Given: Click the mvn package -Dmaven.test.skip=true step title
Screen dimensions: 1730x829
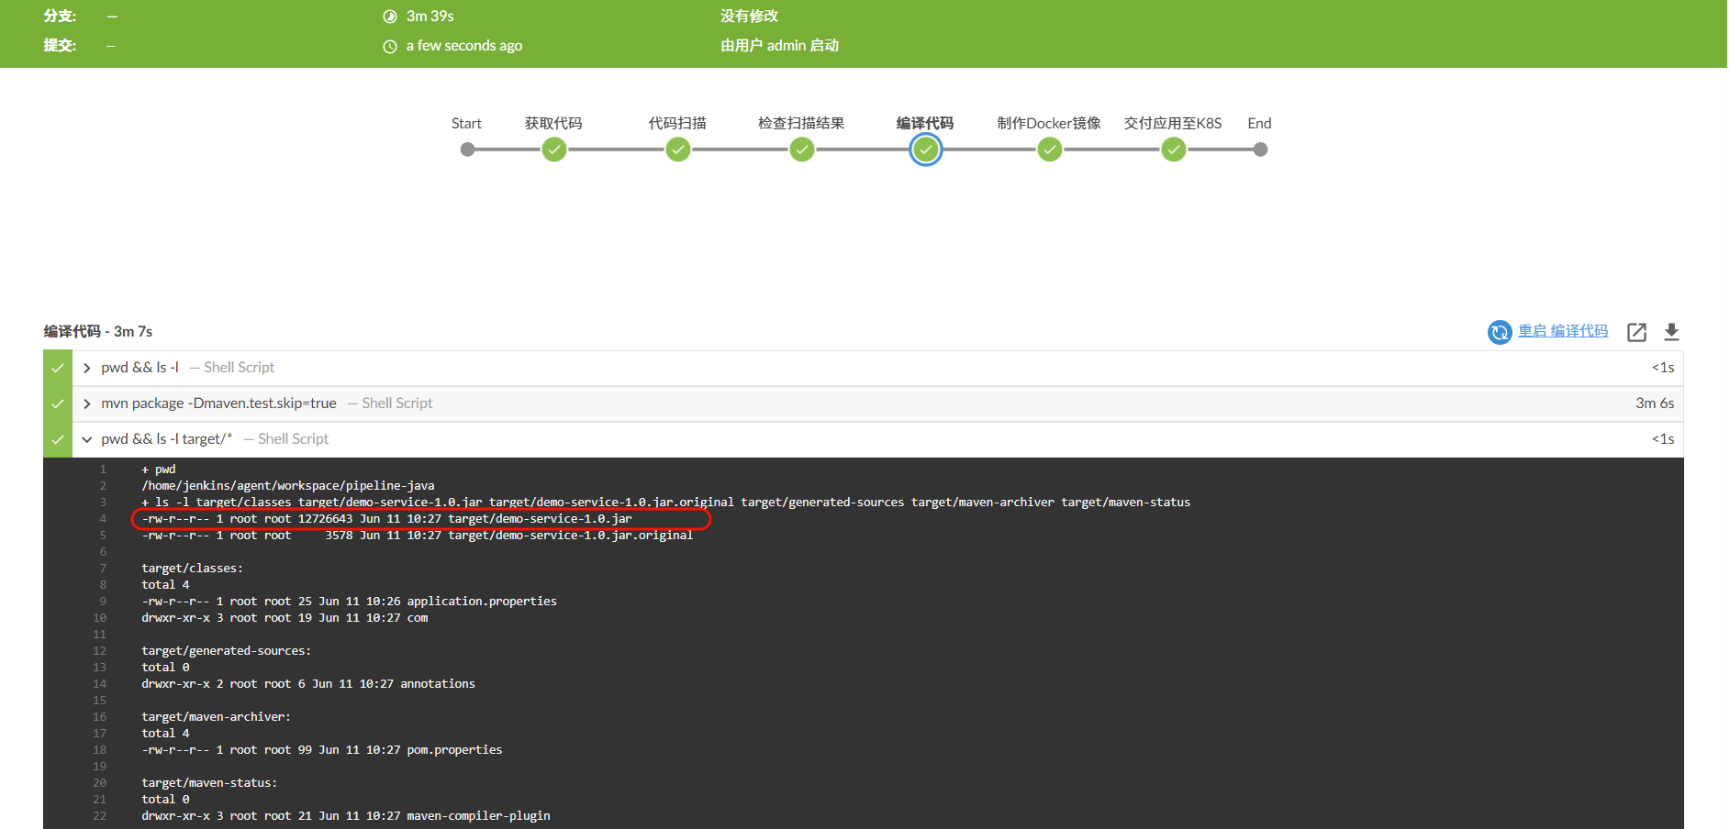Looking at the screenshot, I should pos(218,403).
